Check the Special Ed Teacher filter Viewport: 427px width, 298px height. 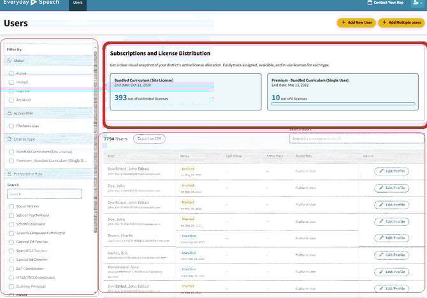[x=11, y=251]
